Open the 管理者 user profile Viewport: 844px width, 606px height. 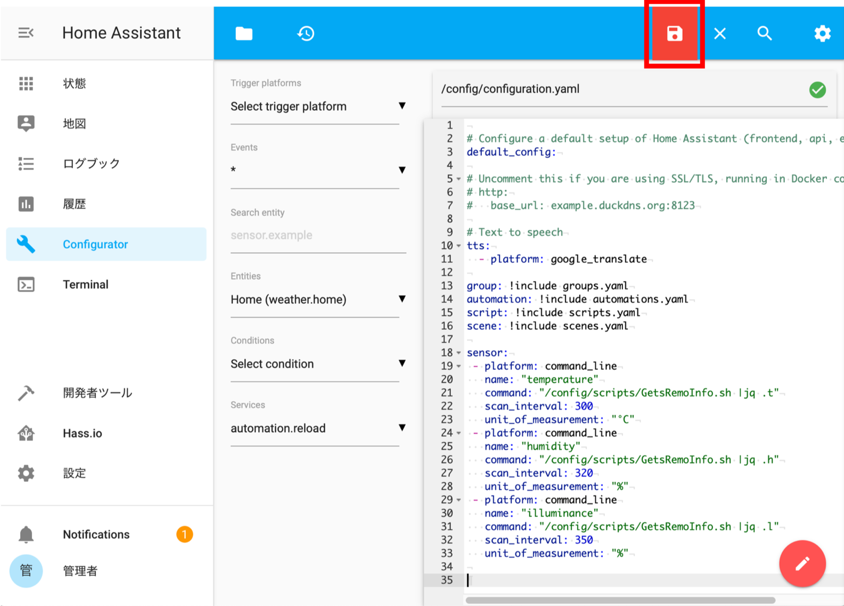point(106,571)
